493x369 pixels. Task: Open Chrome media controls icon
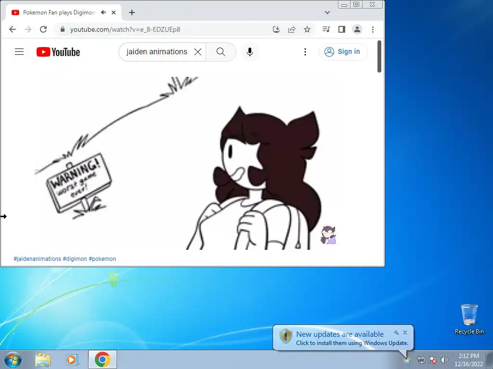point(326,29)
